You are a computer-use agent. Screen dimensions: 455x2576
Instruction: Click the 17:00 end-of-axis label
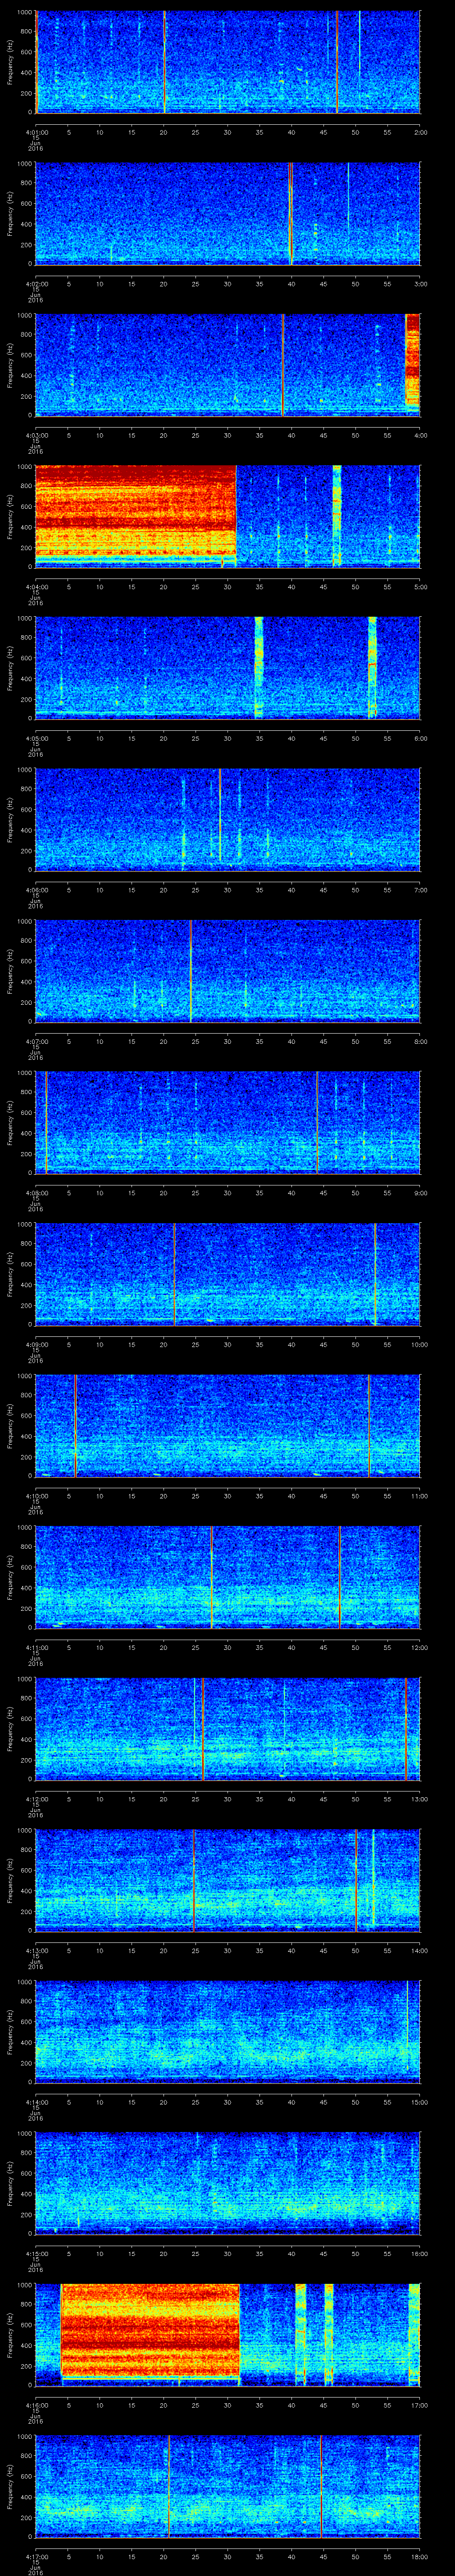pyautogui.click(x=419, y=2404)
